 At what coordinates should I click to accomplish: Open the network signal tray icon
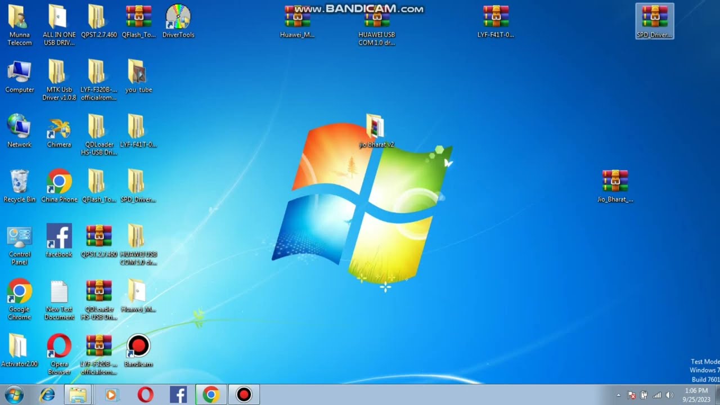pos(656,395)
